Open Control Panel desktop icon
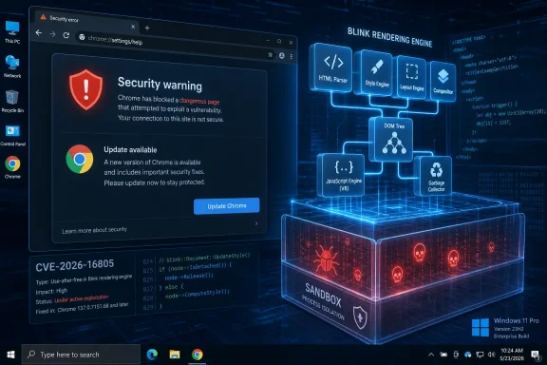The height and width of the screenshot is (365, 547). click(12, 135)
